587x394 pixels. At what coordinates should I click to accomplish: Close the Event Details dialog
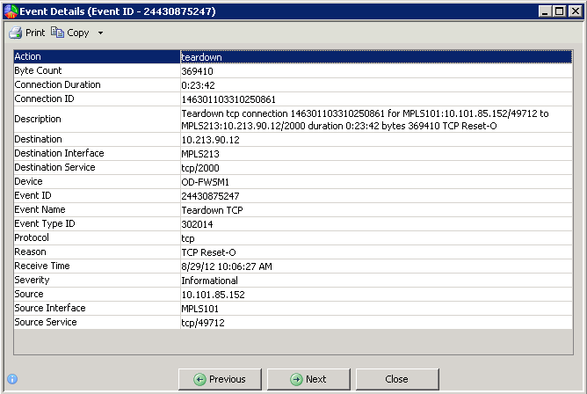397,379
